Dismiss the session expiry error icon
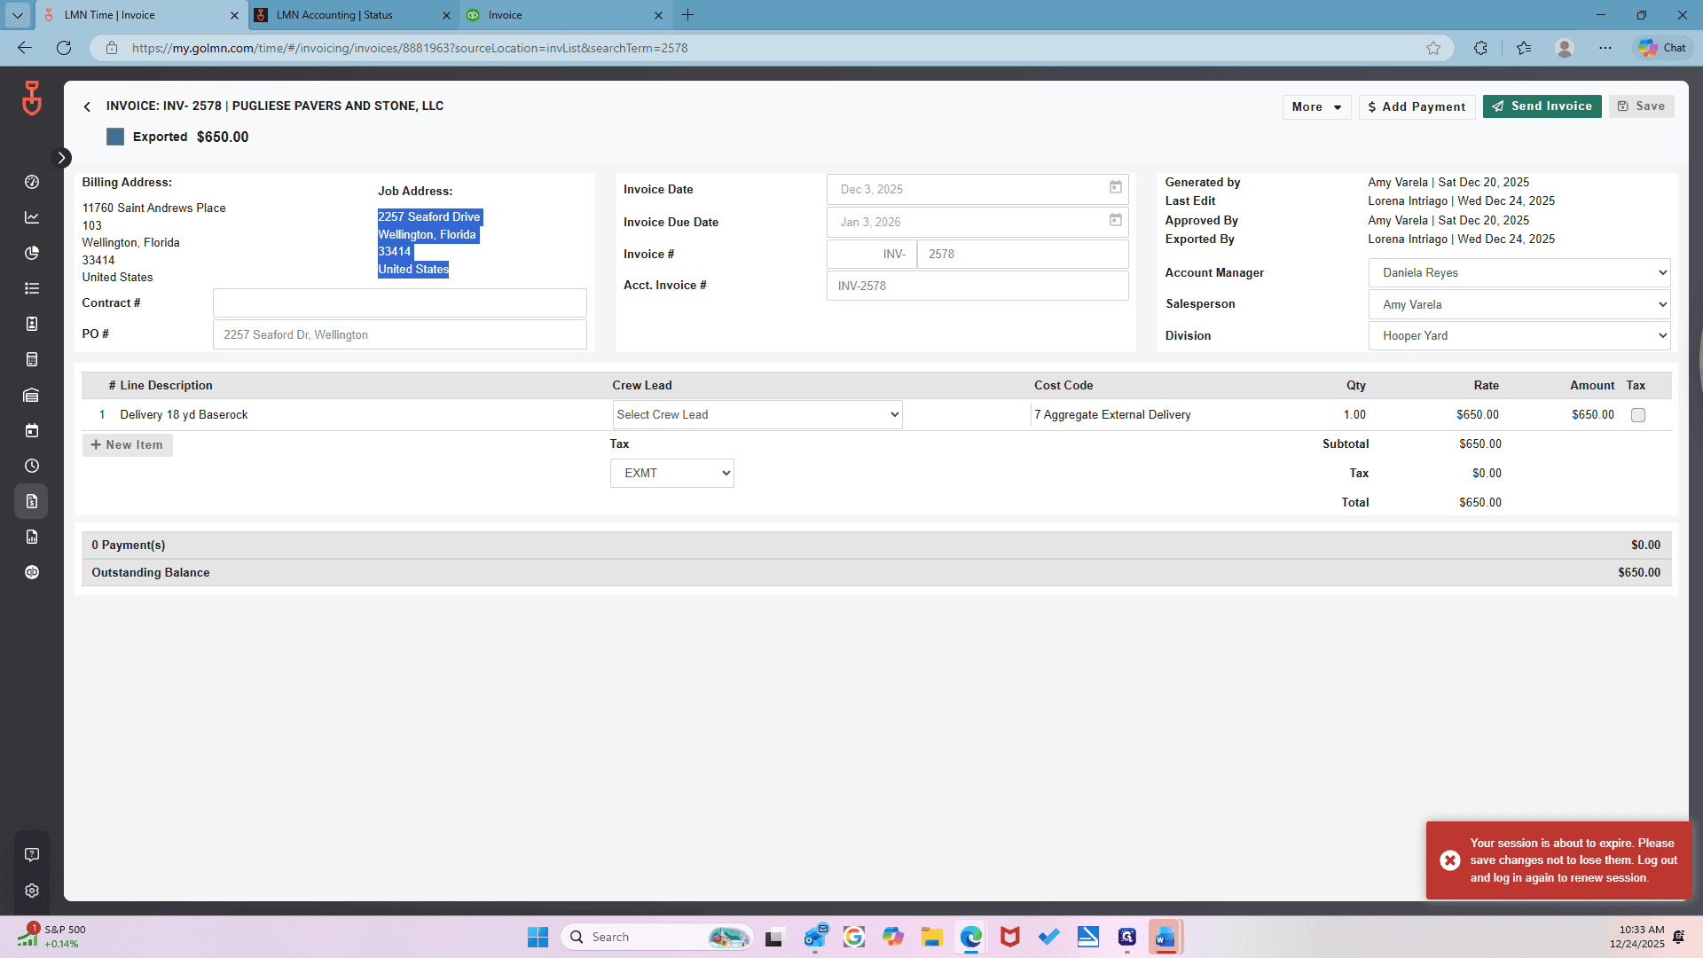The image size is (1703, 958). pos(1450,860)
